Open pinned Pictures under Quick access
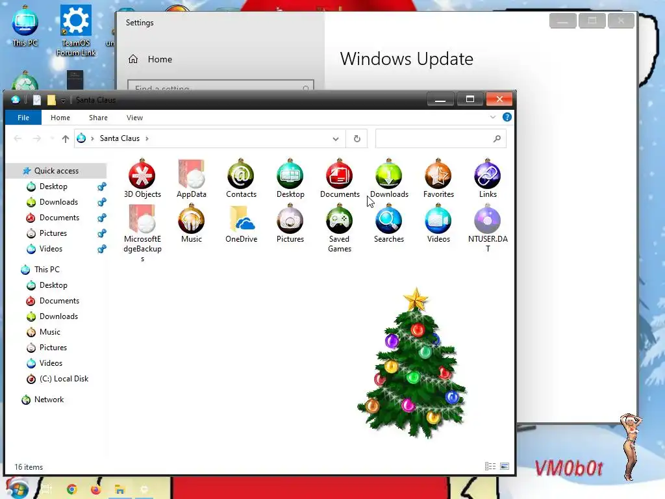Screen dimensions: 665x499 [53, 233]
